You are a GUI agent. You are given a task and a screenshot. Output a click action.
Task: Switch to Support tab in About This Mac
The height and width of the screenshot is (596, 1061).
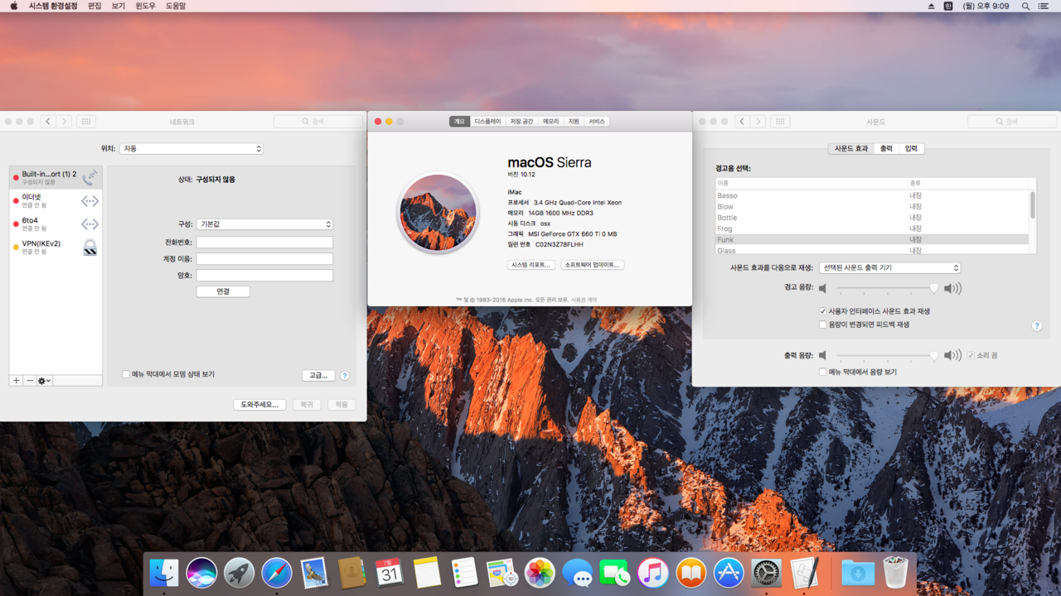click(574, 122)
